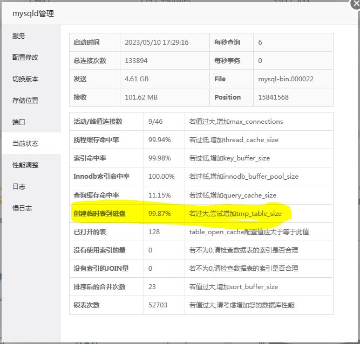Click the query_cache_size hint text
This screenshot has width=360, height=344.
click(233, 195)
